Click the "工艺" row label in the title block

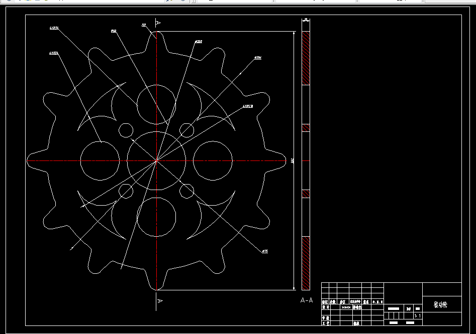point(325,323)
